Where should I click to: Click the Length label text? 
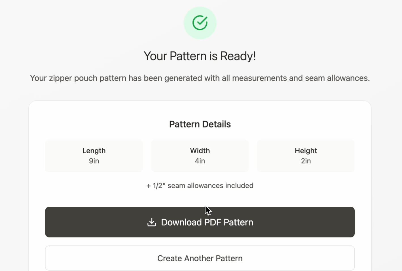click(94, 151)
